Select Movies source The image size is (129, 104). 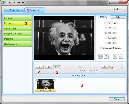(x=17, y=23)
